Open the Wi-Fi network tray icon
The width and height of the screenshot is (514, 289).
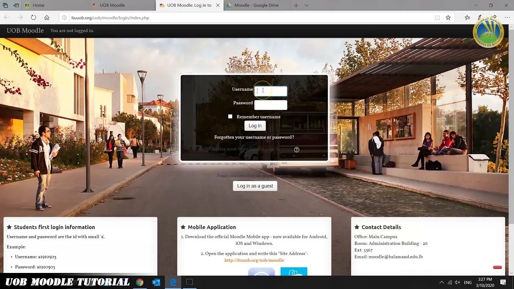(x=450, y=283)
